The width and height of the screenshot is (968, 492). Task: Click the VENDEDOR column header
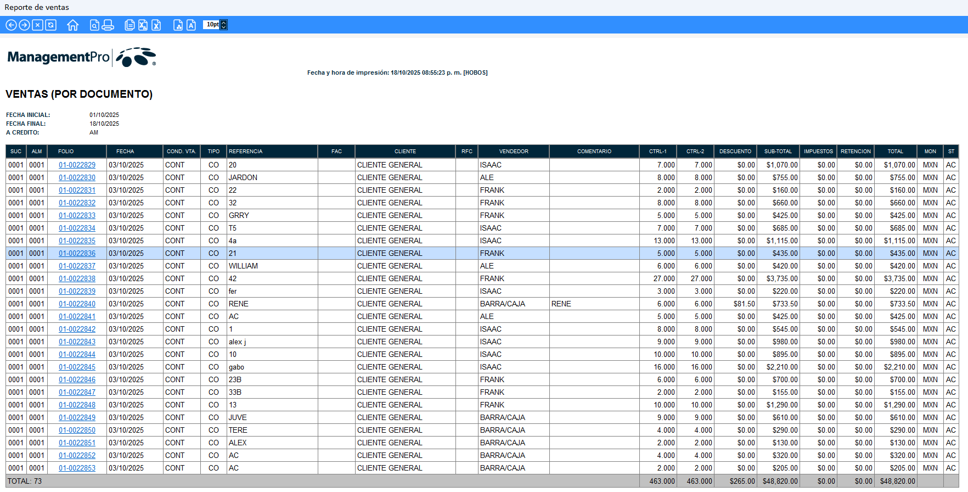coord(513,151)
